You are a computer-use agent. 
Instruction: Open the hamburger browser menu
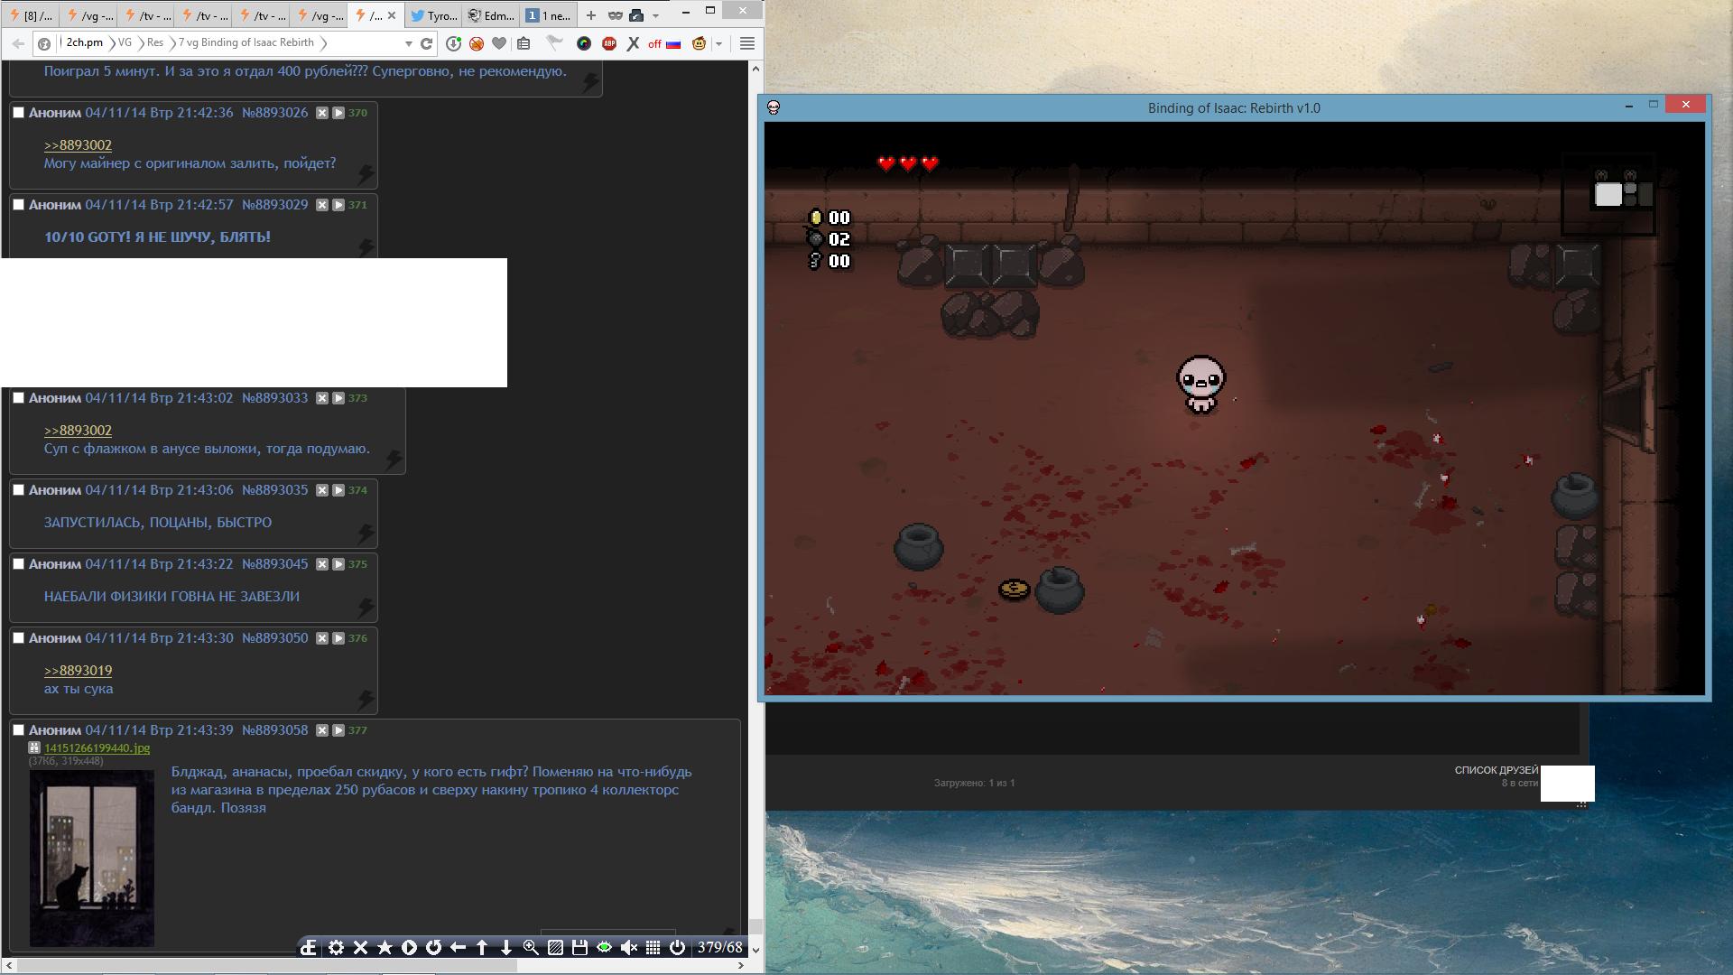(746, 43)
